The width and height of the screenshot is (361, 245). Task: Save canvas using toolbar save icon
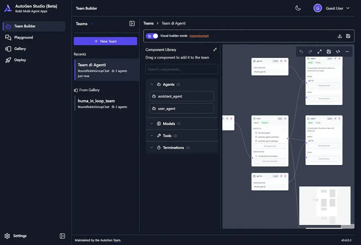click(x=329, y=52)
